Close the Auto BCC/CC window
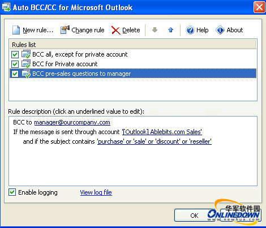266x228 pixels. coord(259,7)
